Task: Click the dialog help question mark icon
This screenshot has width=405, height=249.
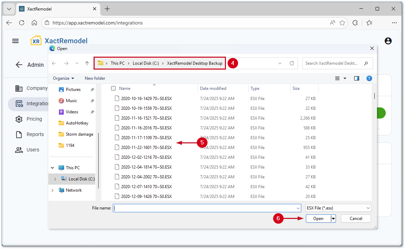Action: tap(369, 78)
